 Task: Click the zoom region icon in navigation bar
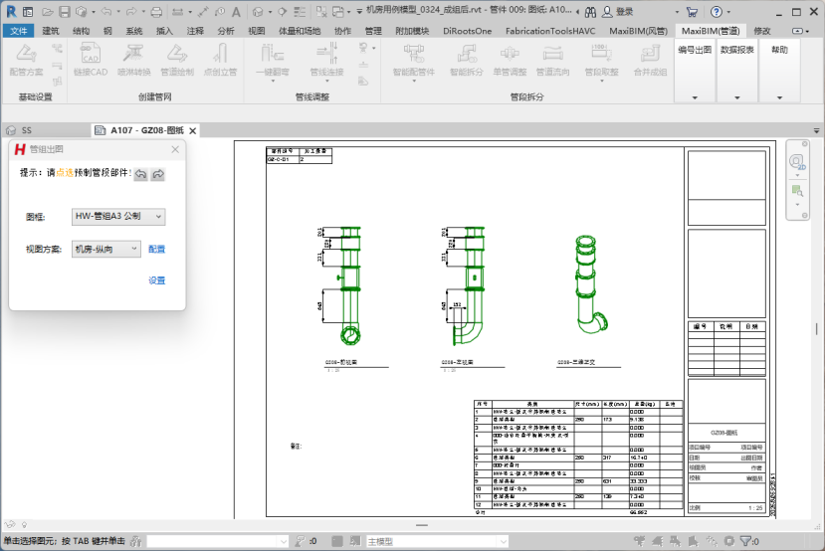797,191
